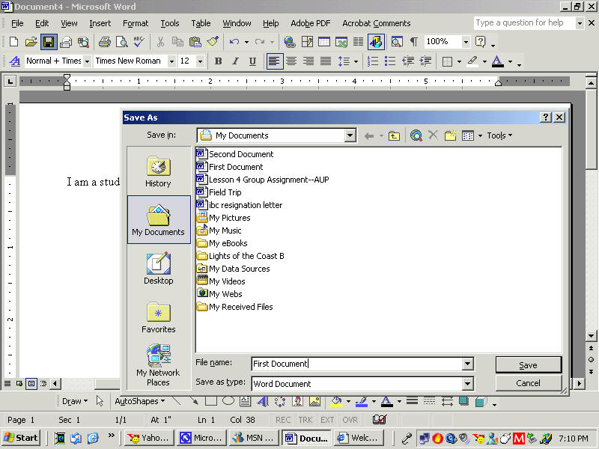Open History in the Save As places bar
This screenshot has height=449, width=599.
tap(158, 172)
